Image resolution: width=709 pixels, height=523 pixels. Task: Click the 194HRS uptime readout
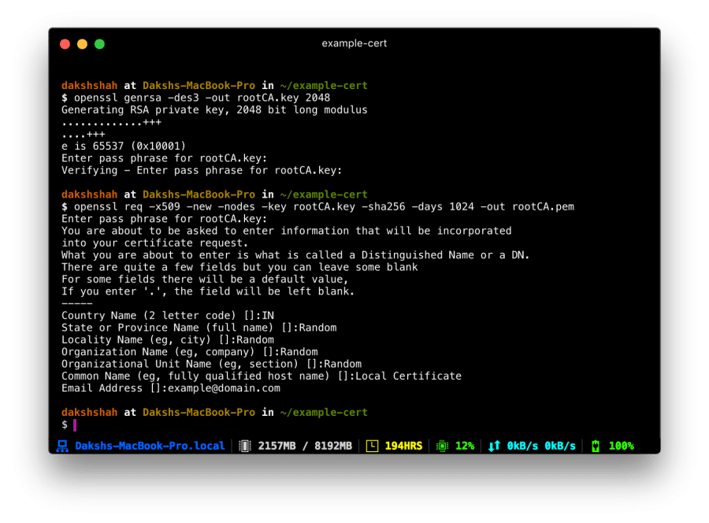point(403,446)
